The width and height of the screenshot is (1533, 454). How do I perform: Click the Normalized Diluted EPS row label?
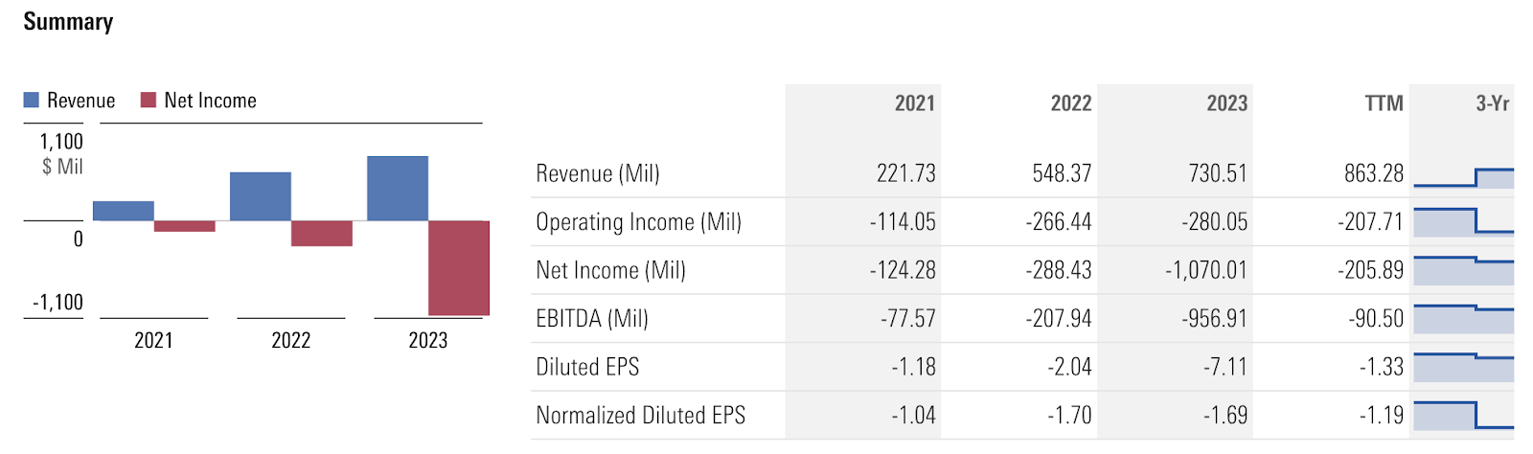[x=640, y=415]
